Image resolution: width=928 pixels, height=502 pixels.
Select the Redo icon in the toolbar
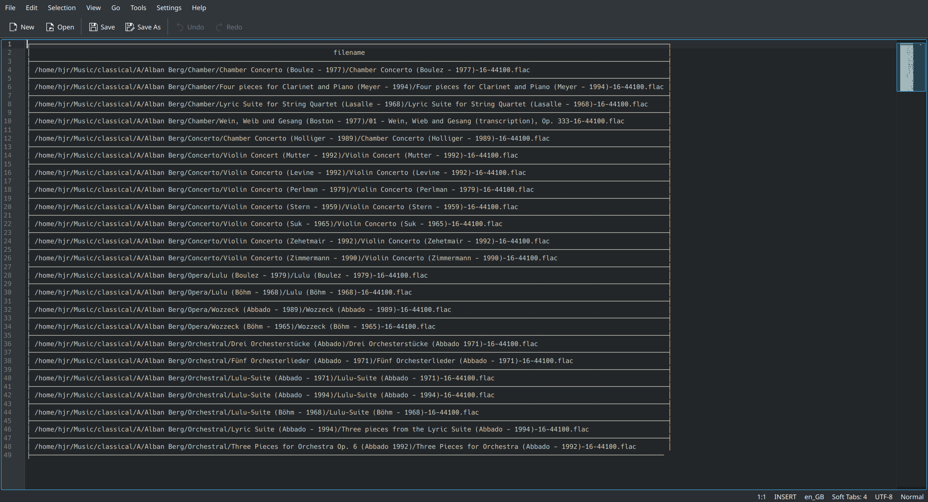(228, 27)
